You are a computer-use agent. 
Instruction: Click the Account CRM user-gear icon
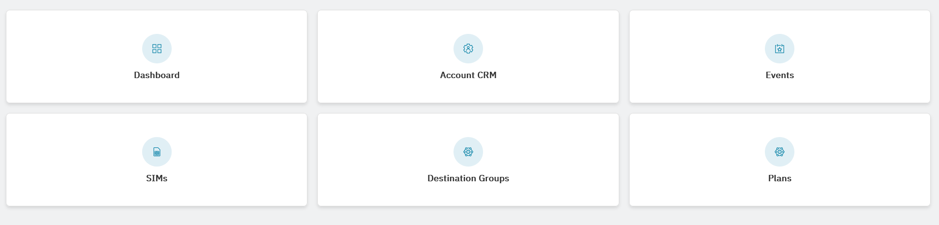[468, 49]
